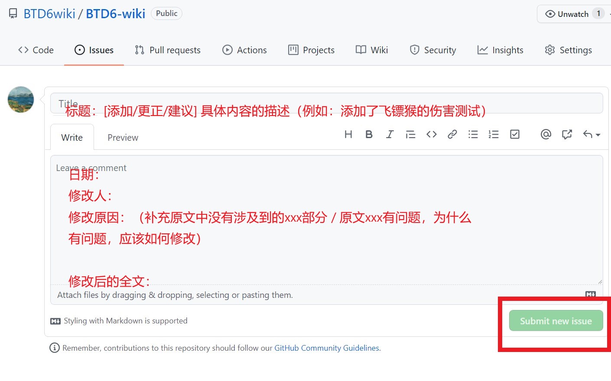Image resolution: width=611 pixels, height=381 pixels.
Task: Open the repository Settings tab
Action: (x=569, y=50)
